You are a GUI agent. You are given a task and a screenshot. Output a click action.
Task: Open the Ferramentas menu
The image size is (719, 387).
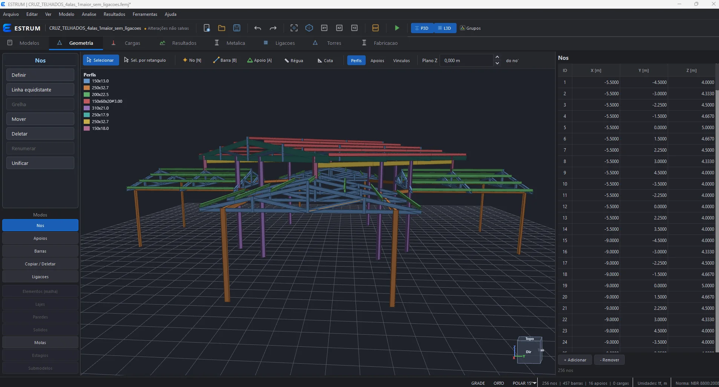point(145,14)
